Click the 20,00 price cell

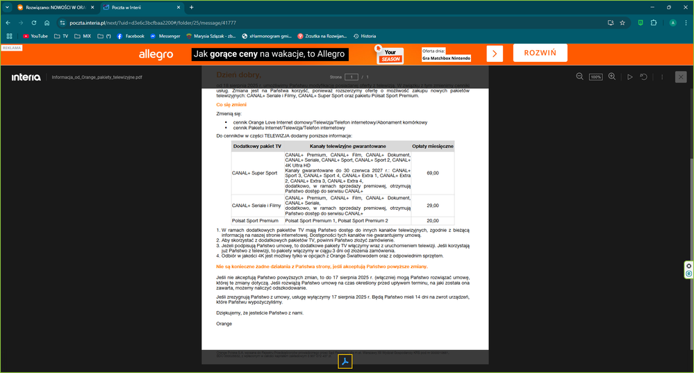coord(432,220)
